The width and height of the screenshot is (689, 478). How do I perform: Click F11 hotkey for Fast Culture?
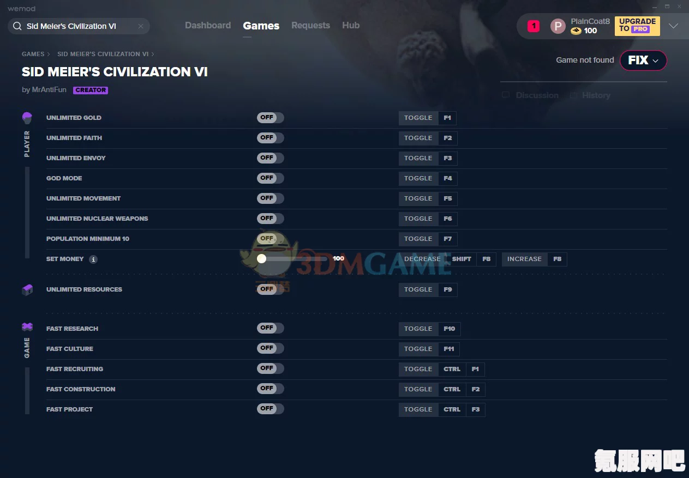[449, 349]
